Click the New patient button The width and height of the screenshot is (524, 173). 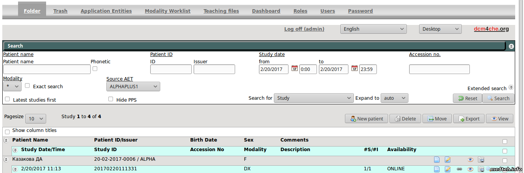click(x=366, y=119)
